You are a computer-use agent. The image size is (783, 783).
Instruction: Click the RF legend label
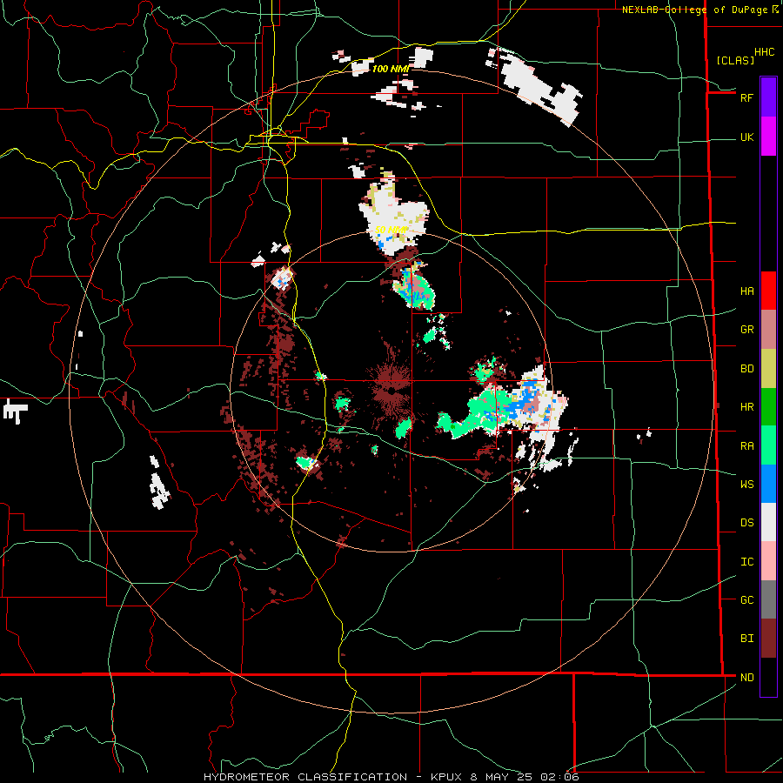(x=746, y=97)
